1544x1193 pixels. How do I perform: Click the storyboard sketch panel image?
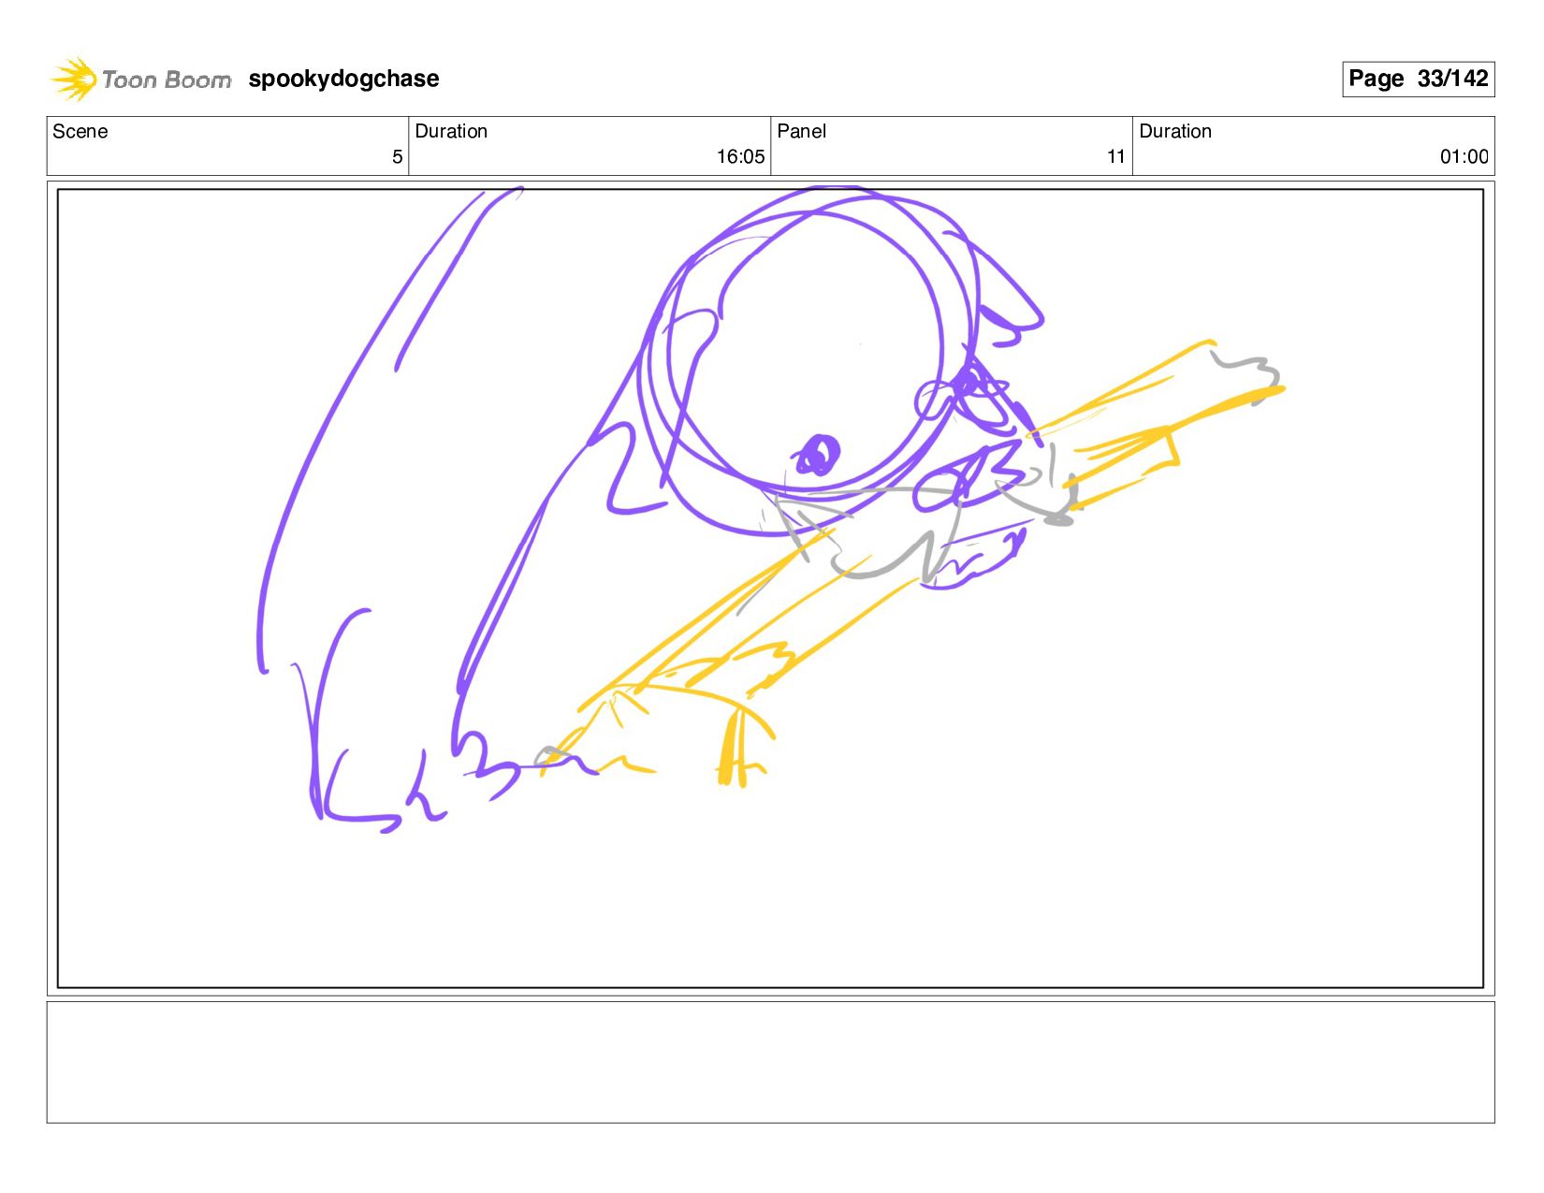(x=770, y=589)
